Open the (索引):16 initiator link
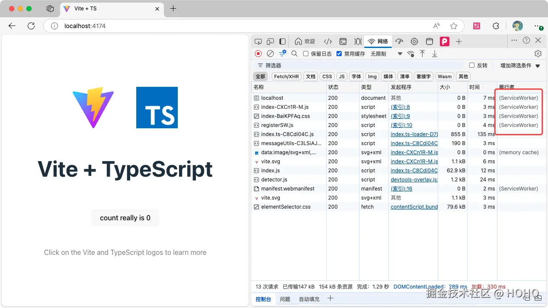This screenshot has height=308, width=548. click(x=401, y=189)
